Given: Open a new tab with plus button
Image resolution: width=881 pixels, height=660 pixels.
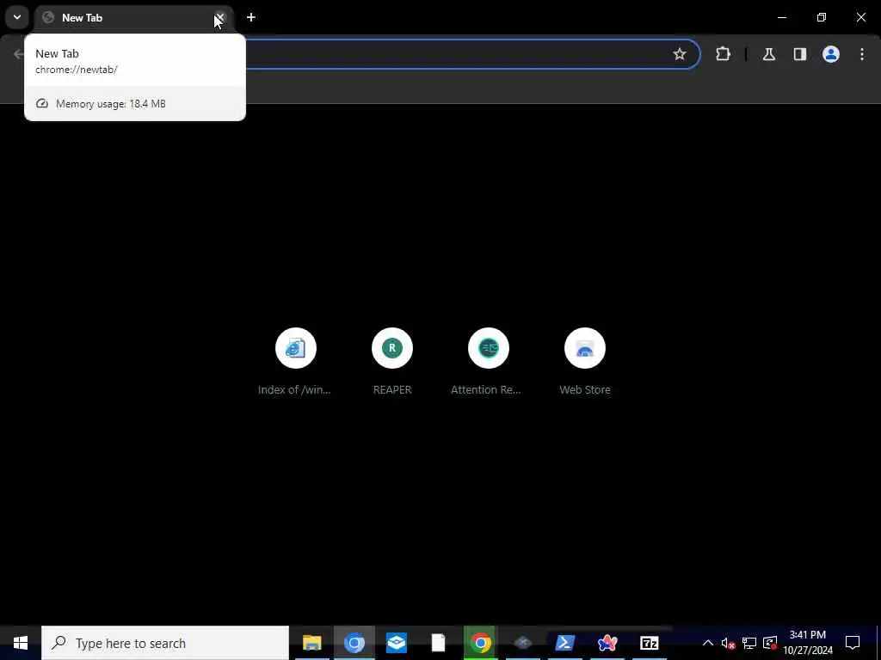Looking at the screenshot, I should 251,17.
